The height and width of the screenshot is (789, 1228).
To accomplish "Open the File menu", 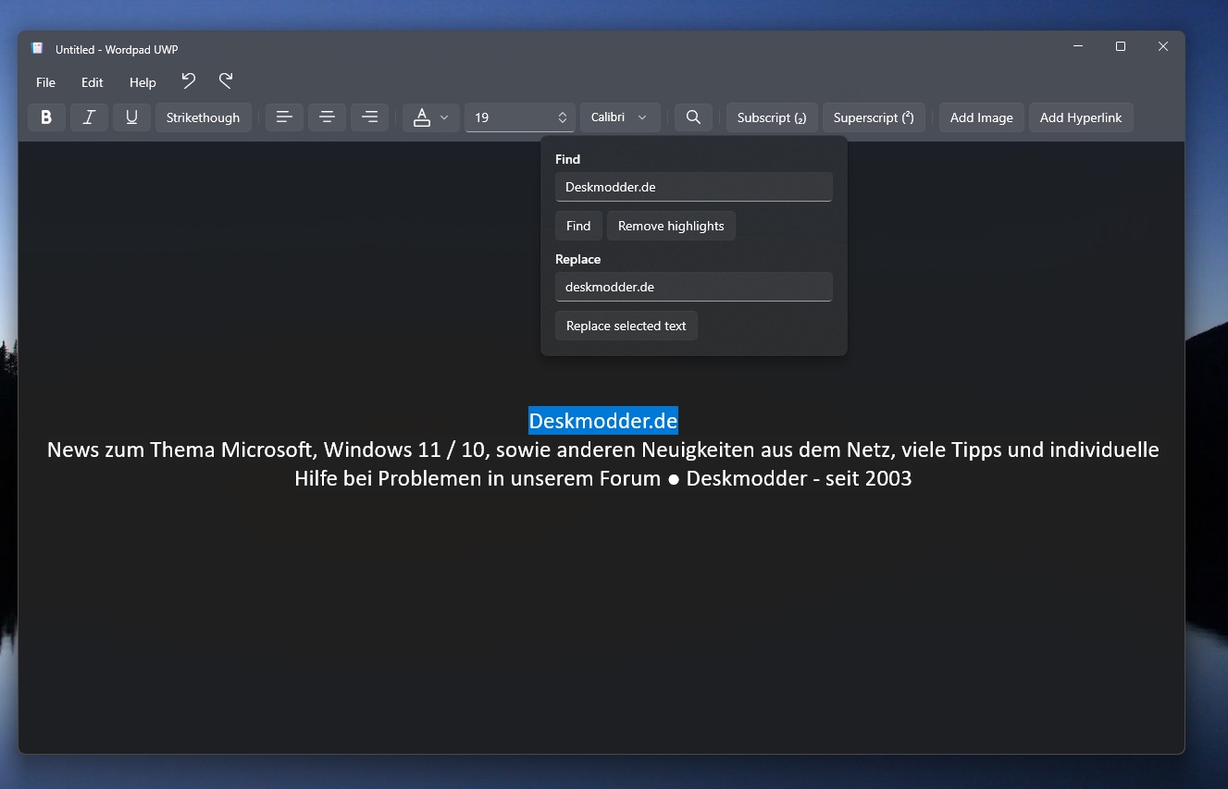I will (45, 82).
